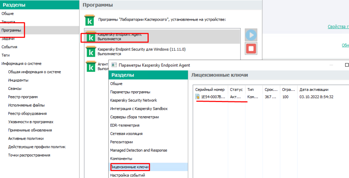Open Компоненты section
This screenshot has height=178, width=349.
(x=121, y=158)
